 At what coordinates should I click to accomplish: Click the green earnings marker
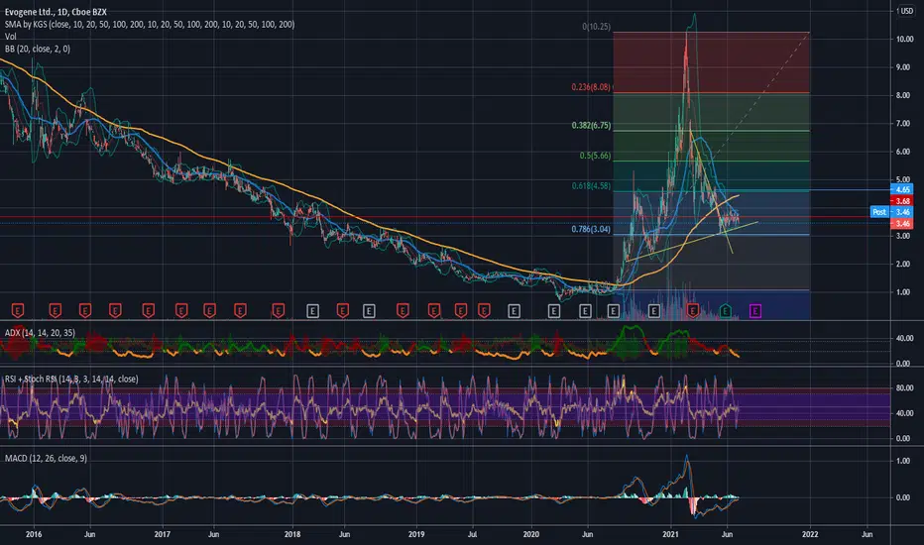pyautogui.click(x=726, y=310)
